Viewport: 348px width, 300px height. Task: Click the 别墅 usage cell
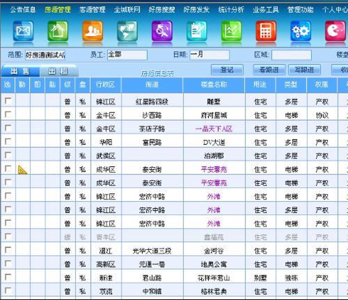[260, 278]
